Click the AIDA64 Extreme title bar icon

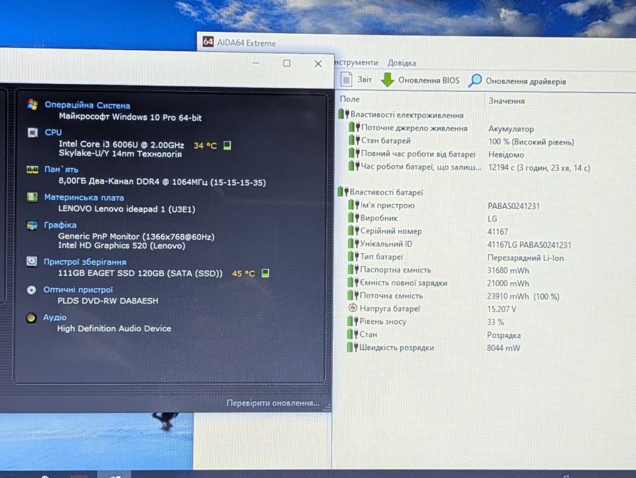(x=208, y=42)
